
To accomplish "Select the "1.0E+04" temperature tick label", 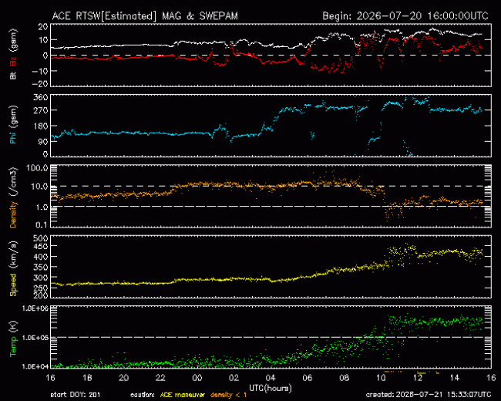I will tap(35, 366).
